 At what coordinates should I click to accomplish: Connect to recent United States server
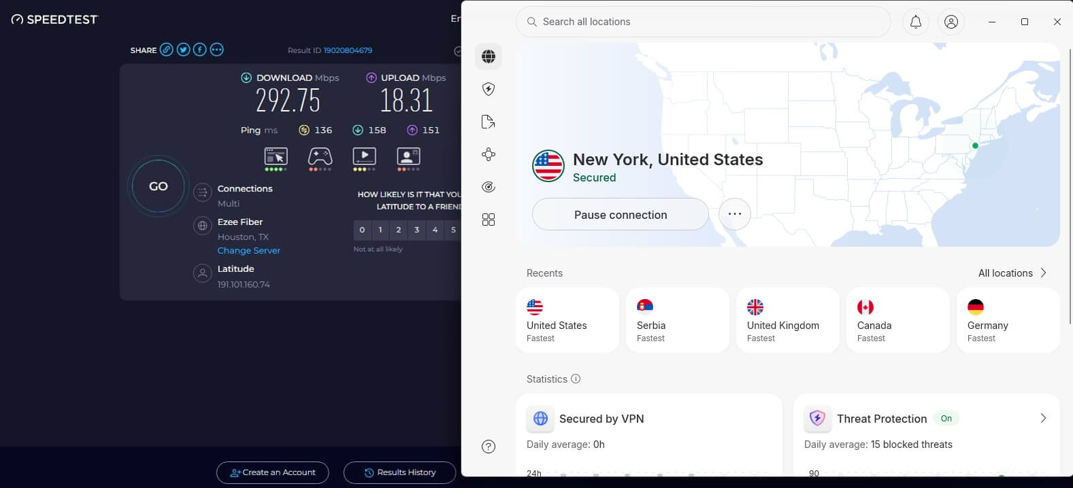point(567,320)
